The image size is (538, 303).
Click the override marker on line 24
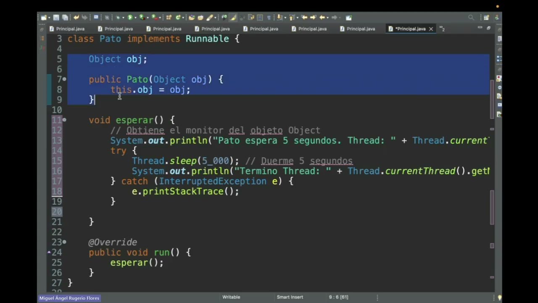pos(49,252)
